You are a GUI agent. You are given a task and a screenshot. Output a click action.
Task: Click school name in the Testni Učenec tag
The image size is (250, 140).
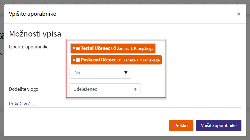[132, 48]
